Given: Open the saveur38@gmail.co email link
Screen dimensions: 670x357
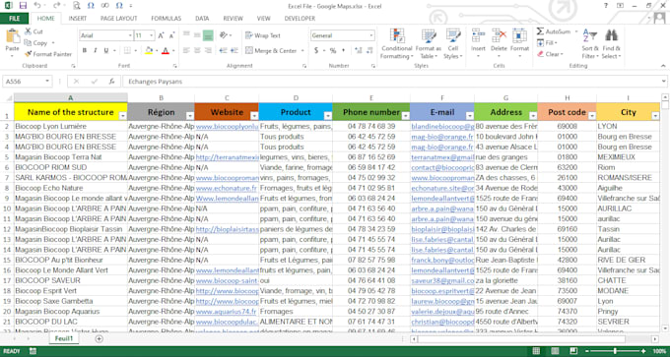Looking at the screenshot, I should 442,280.
